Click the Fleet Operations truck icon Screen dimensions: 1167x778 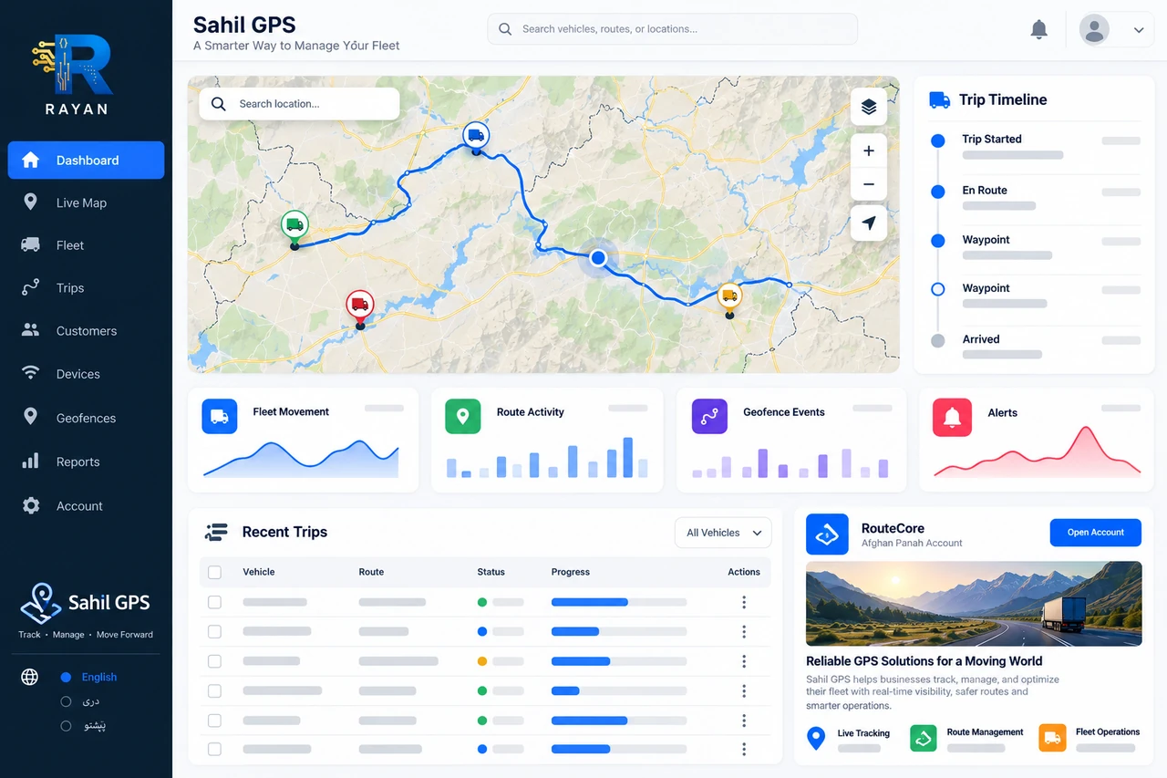coord(1052,738)
